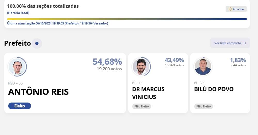Select the DR MARCUS VINICIUS name
Viewport: 258px width, 135px height.
click(148, 93)
